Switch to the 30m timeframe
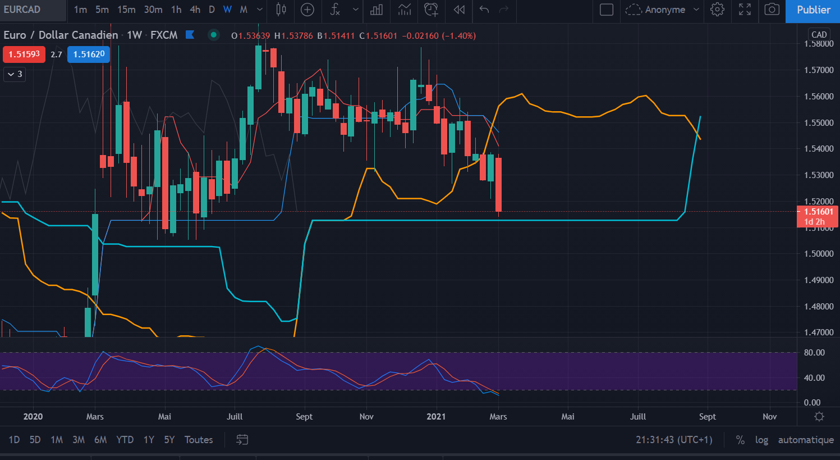Viewport: 840px width, 460px height. coord(153,10)
